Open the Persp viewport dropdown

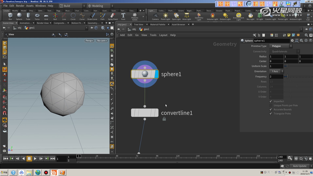click(x=89, y=41)
